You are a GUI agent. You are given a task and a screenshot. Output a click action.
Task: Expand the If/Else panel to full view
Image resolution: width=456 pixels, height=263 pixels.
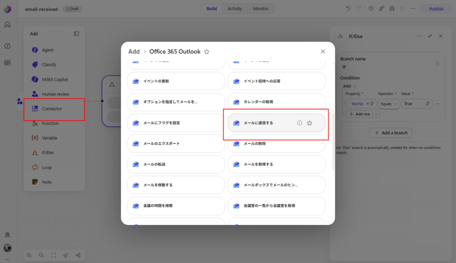point(430,36)
